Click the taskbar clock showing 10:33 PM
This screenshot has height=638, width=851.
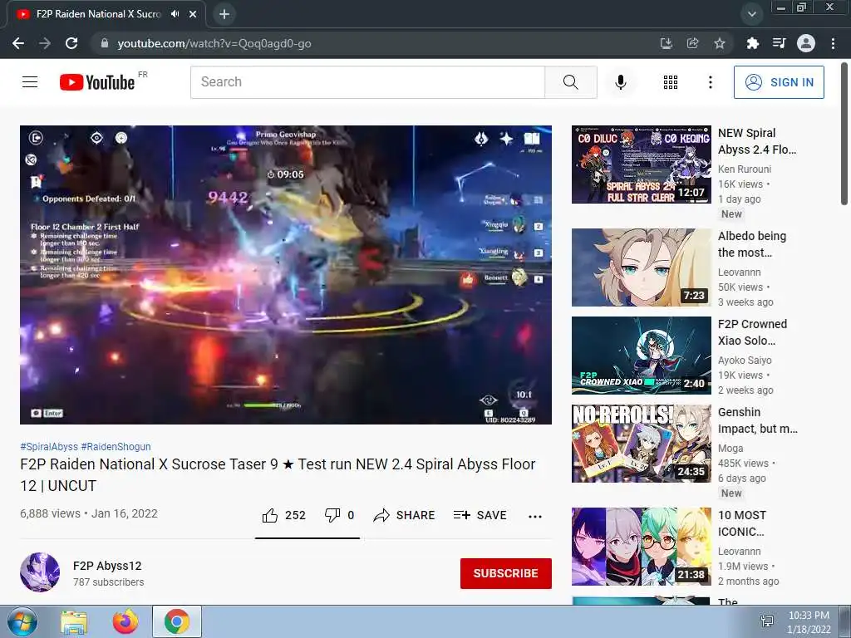(x=809, y=622)
